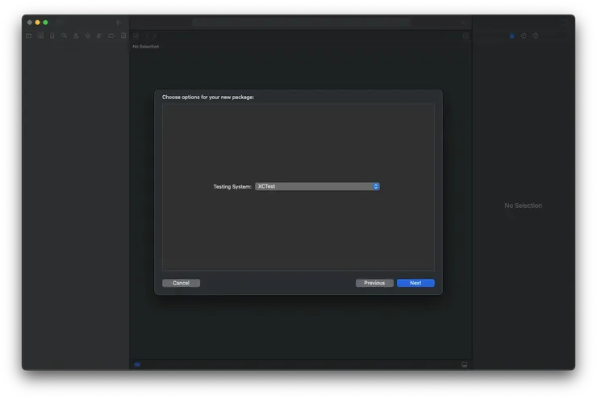
Task: Open the Test navigator checkmark icon
Action: click(88, 35)
